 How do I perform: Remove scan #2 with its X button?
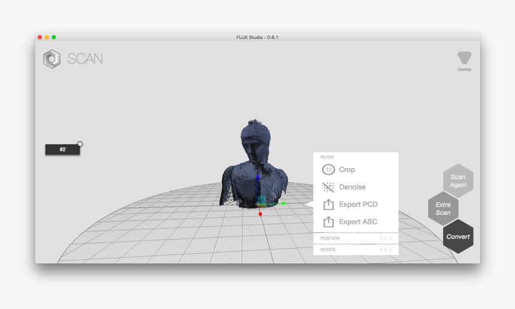pyautogui.click(x=80, y=144)
